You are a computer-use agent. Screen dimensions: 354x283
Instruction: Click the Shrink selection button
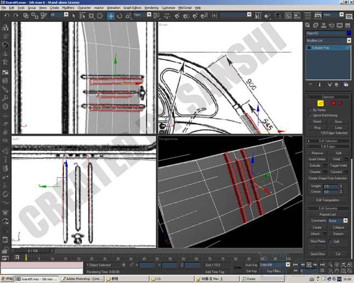pyautogui.click(x=317, y=122)
